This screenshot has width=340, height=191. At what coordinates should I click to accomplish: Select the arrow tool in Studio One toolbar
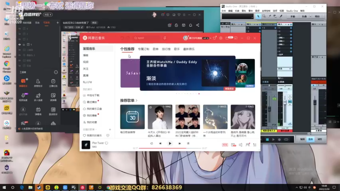coord(258,17)
